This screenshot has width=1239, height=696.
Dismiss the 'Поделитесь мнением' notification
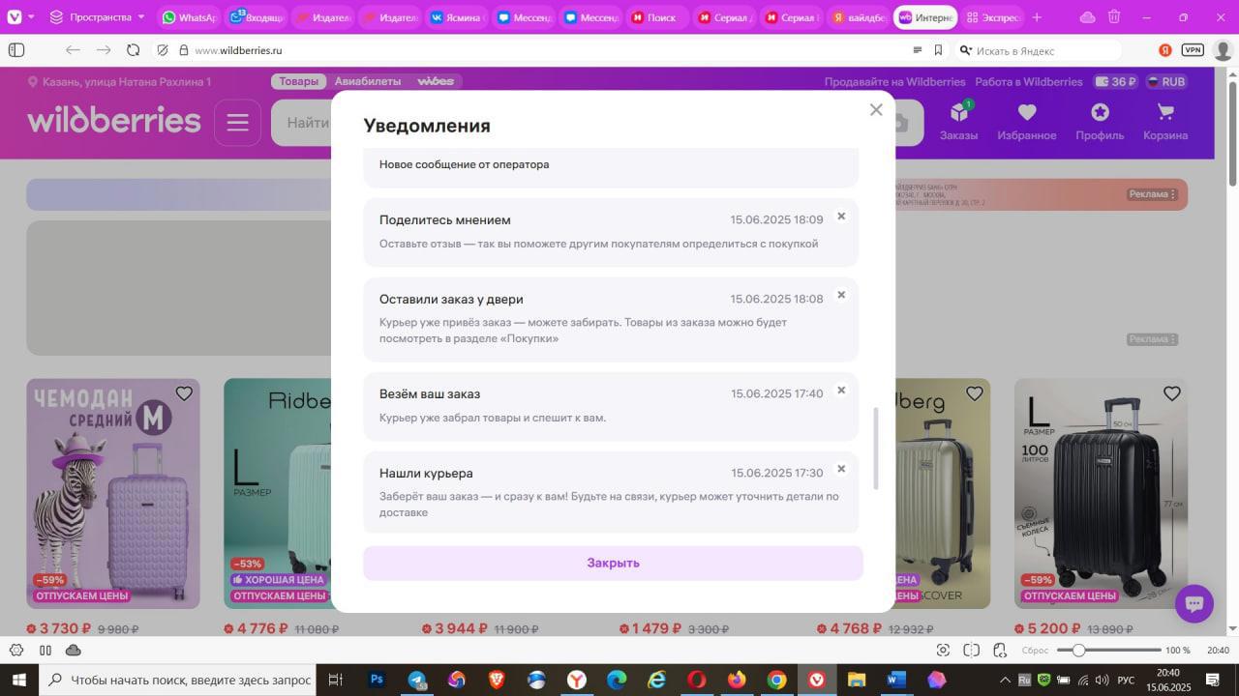click(x=841, y=217)
